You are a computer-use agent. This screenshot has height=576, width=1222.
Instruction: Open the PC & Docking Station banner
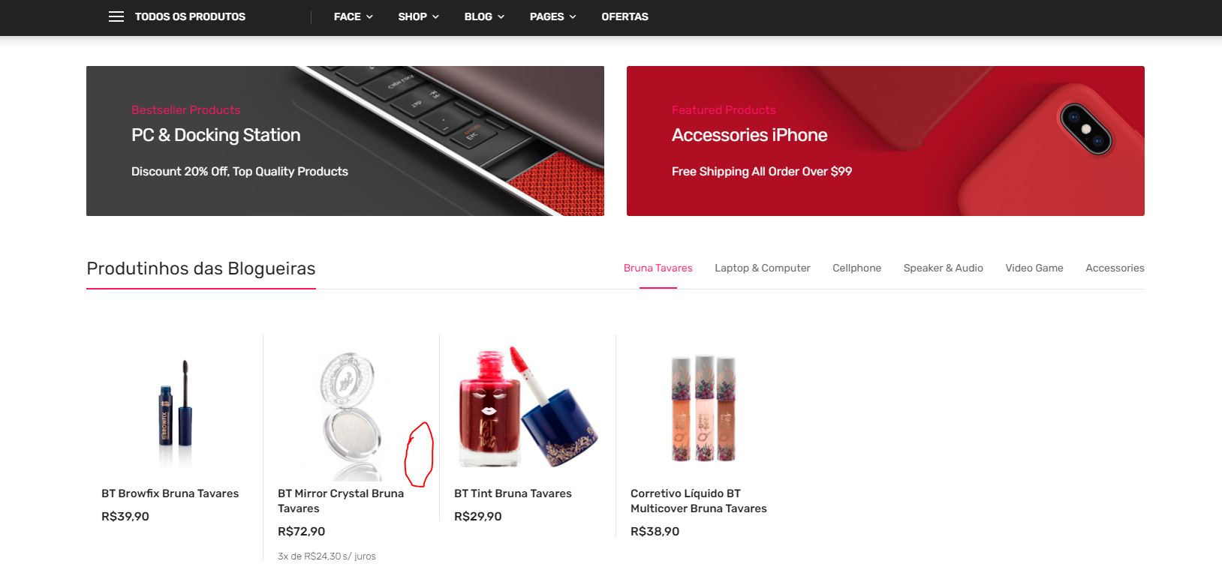[x=345, y=141]
